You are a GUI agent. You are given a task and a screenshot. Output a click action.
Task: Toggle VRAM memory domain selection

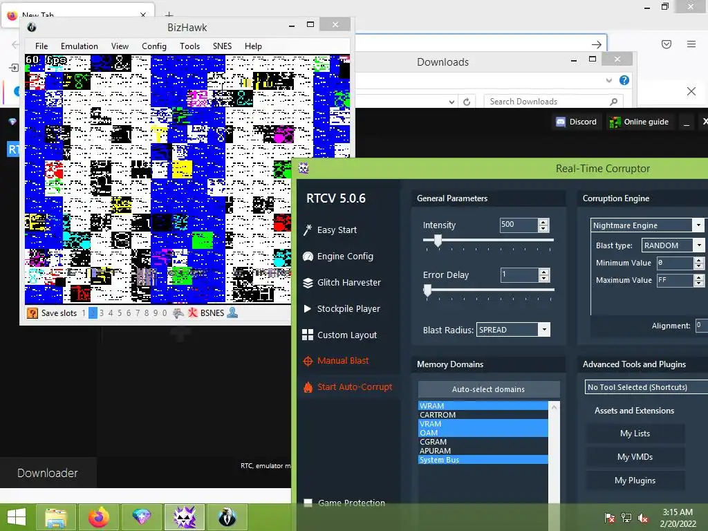coord(483,424)
